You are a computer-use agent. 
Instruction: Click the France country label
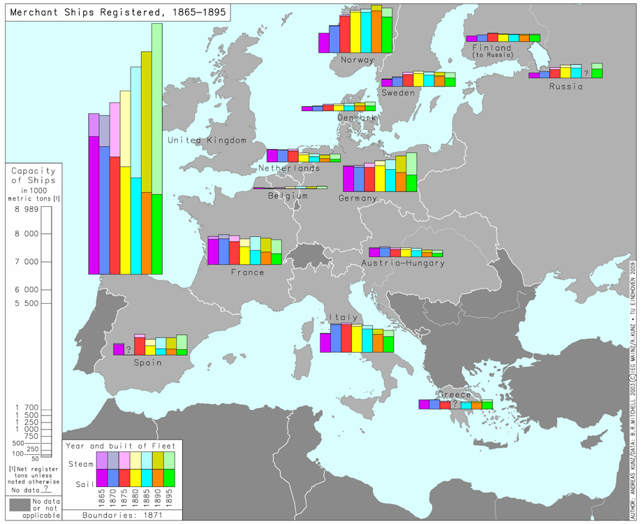click(x=248, y=272)
